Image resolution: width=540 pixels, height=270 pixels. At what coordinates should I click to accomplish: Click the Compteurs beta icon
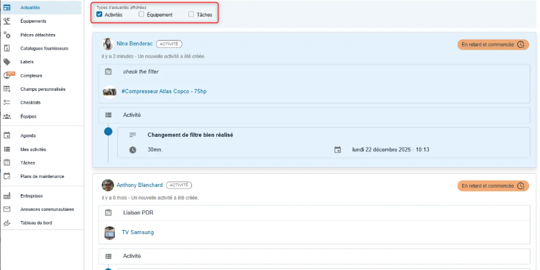[x=8, y=75]
